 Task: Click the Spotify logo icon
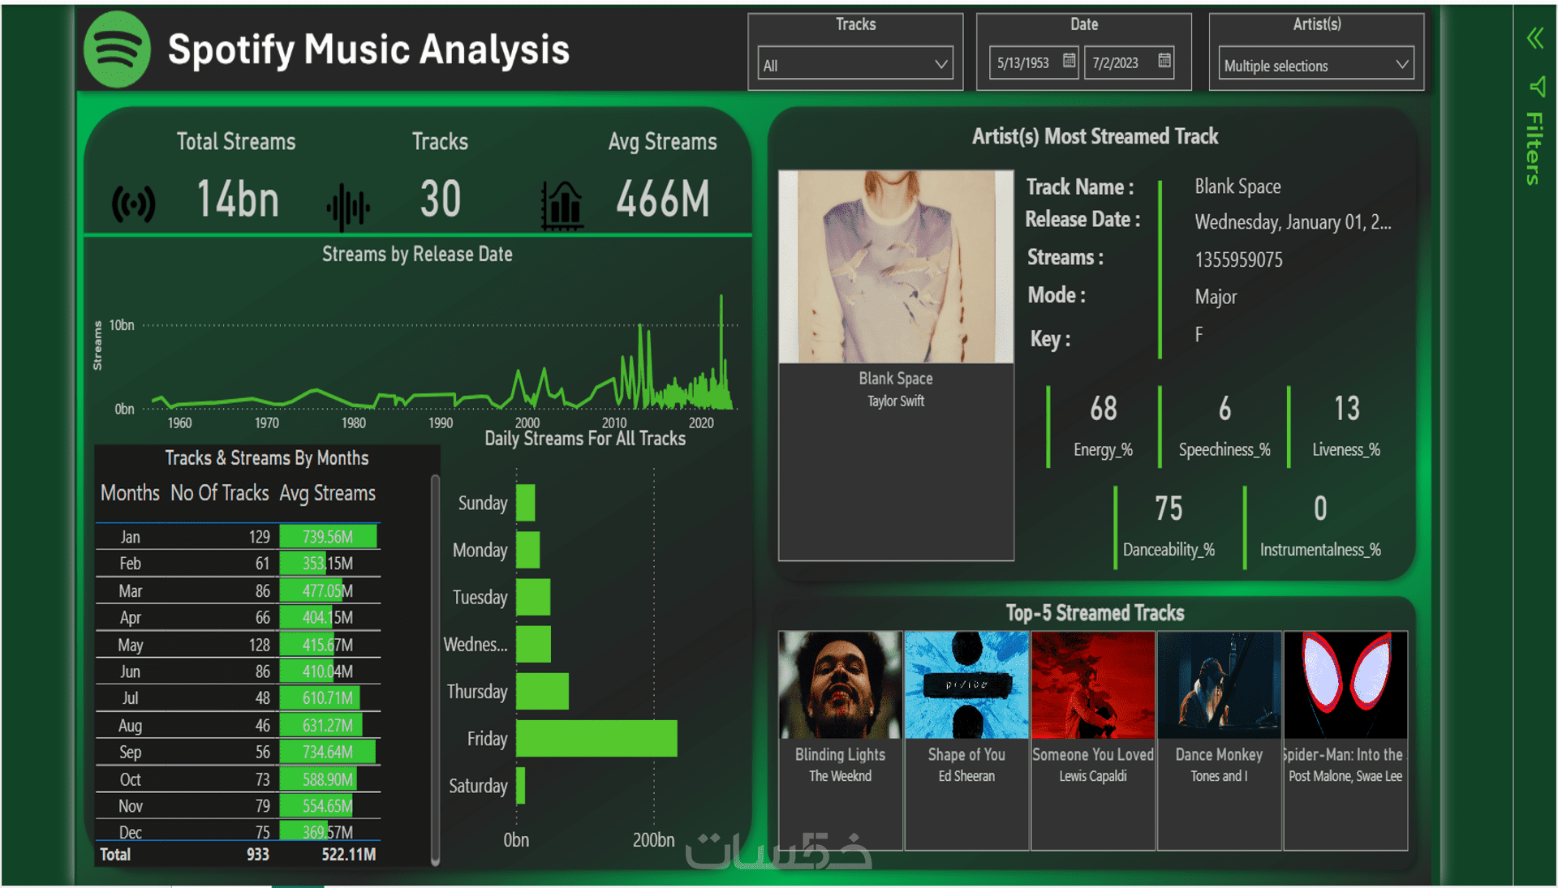(x=117, y=49)
